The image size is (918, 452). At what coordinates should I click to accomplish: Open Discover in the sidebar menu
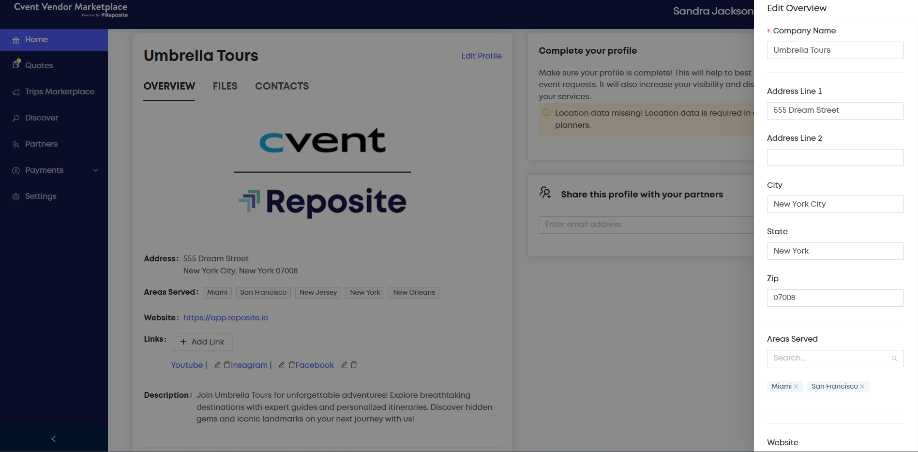[x=54, y=118]
